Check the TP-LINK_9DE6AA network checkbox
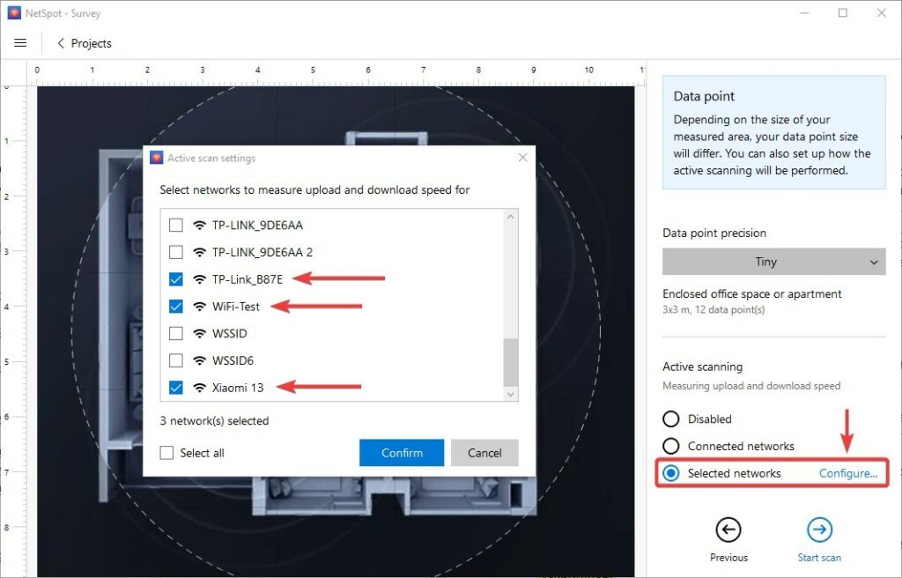Image resolution: width=902 pixels, height=578 pixels. tap(176, 225)
